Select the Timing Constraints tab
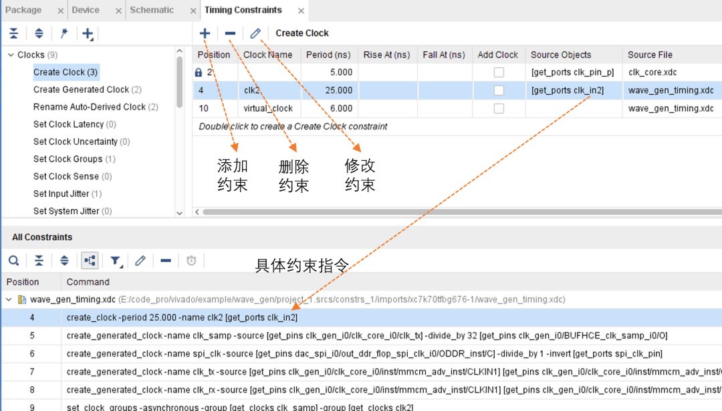The height and width of the screenshot is (411, 722). coord(243,9)
